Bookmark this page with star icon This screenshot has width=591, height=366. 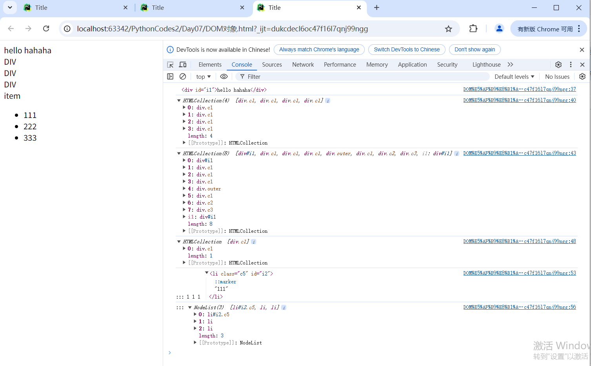(x=449, y=29)
